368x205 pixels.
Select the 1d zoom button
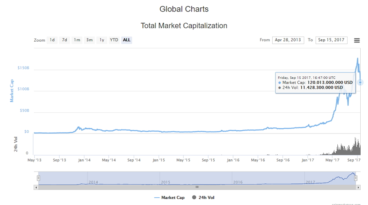click(52, 40)
